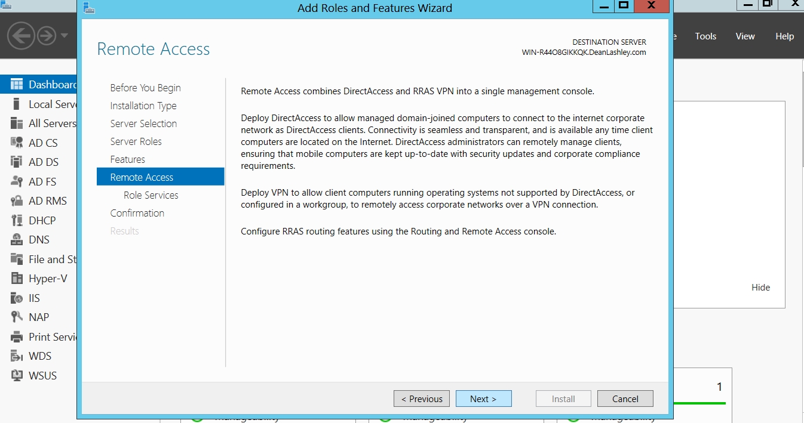Select the IIS icon in sidebar
804x423 pixels.
coord(17,298)
